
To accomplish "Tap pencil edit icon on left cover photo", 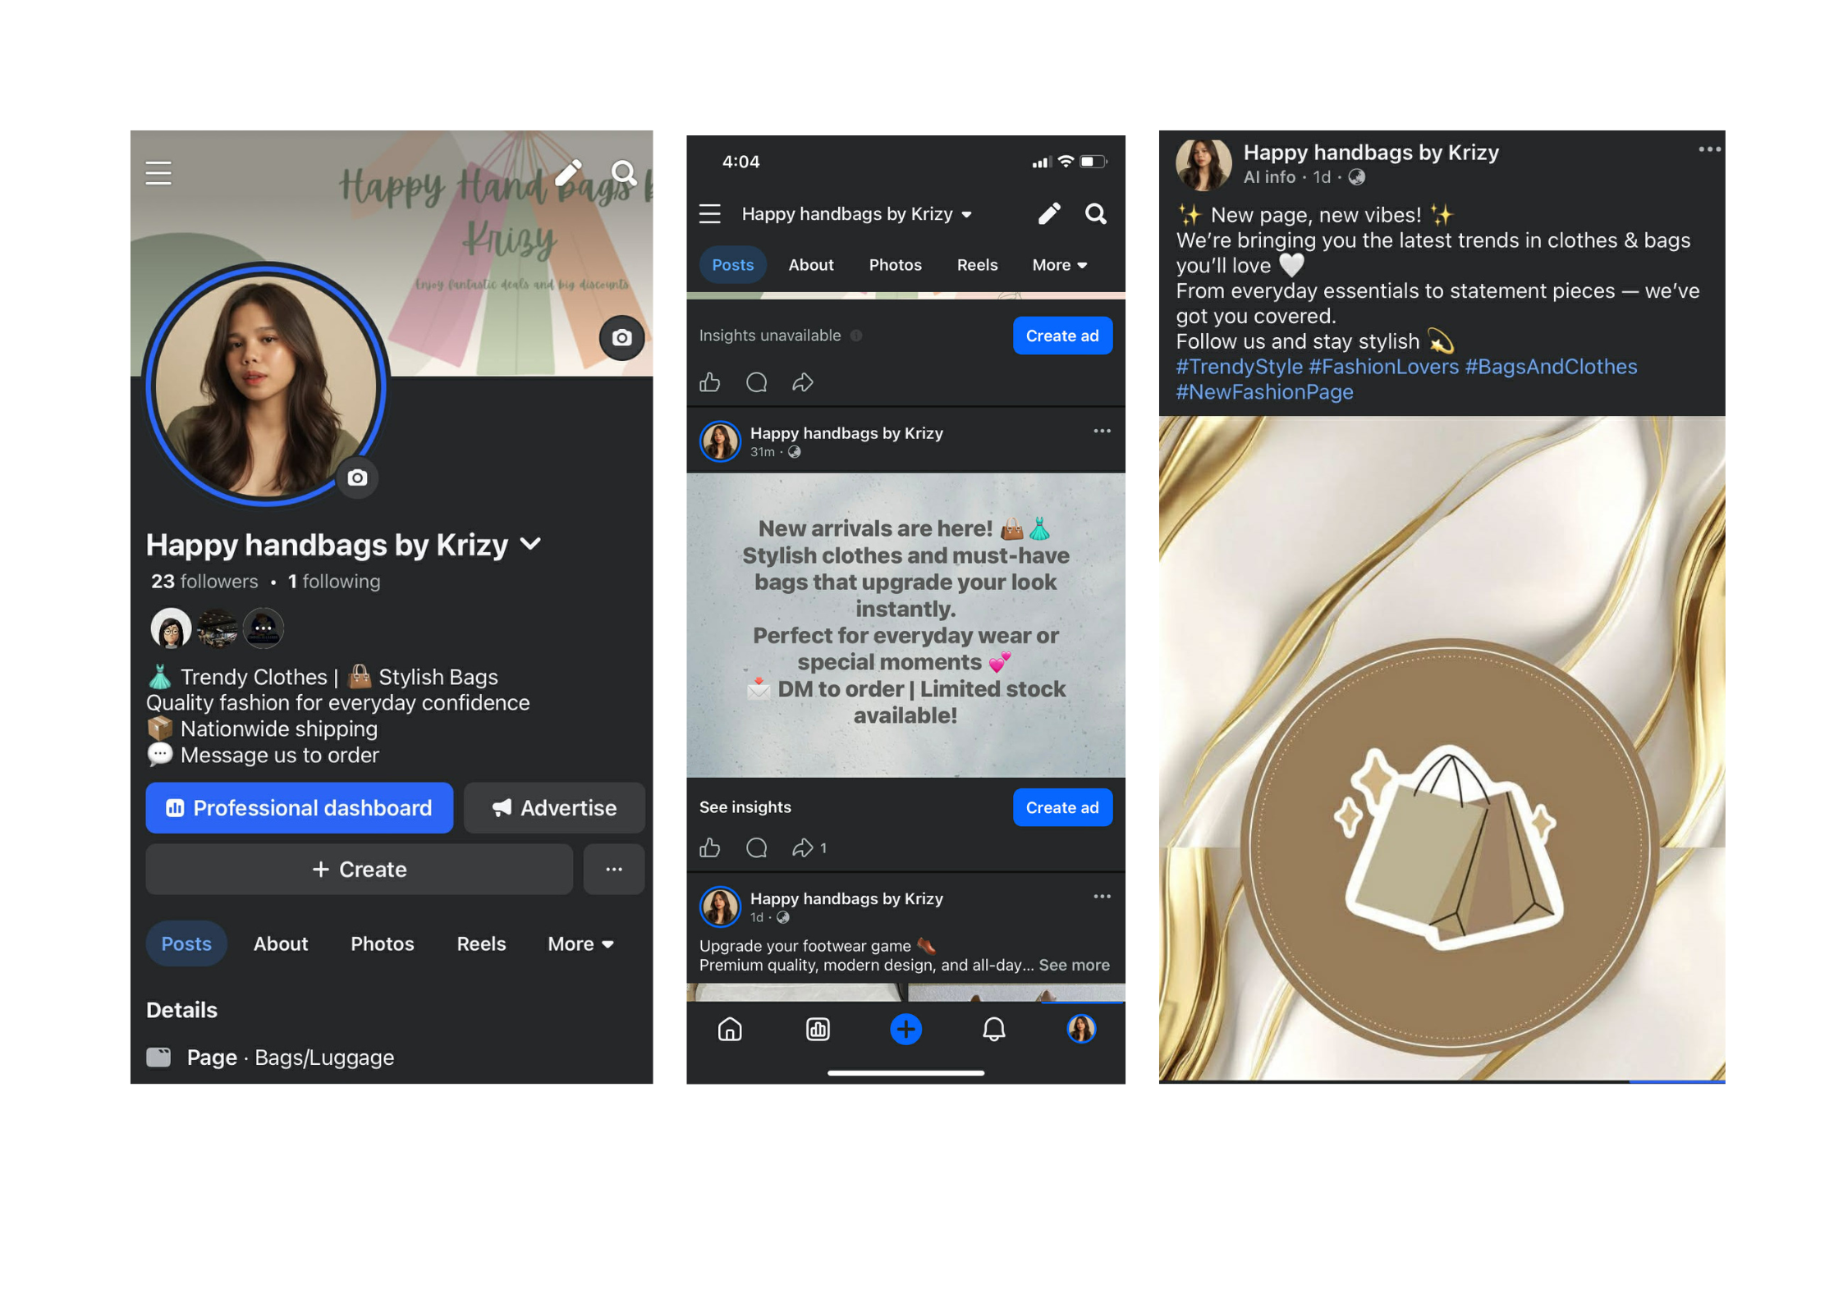I will point(568,173).
